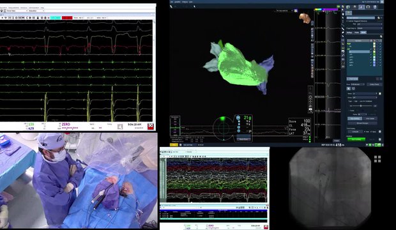This screenshot has width=396, height=230.
Task: Adjust the threshold slider in the mapping panel
Action: [x=361, y=105]
